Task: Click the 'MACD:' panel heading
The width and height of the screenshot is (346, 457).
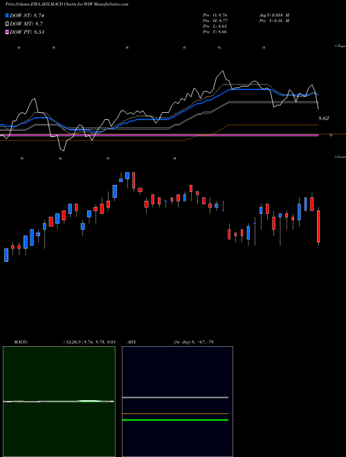Action: coord(20,342)
